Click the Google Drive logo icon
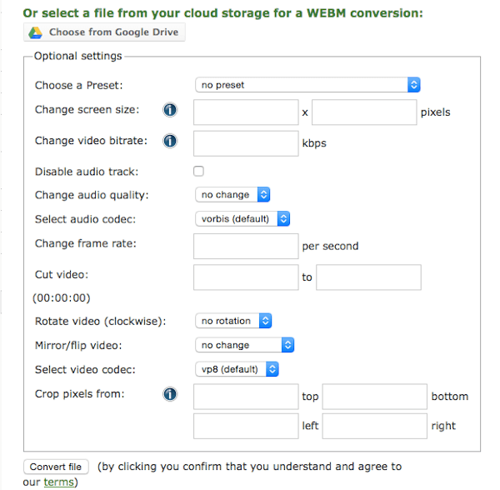 (36, 32)
